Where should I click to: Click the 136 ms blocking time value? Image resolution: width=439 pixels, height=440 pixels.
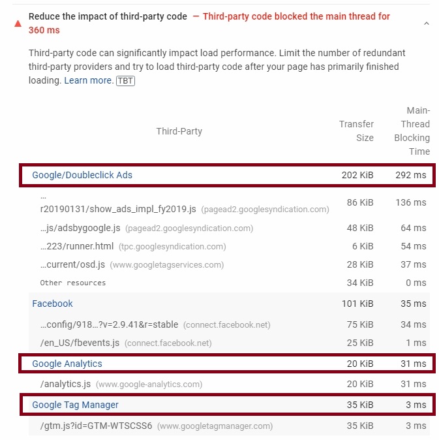(411, 202)
